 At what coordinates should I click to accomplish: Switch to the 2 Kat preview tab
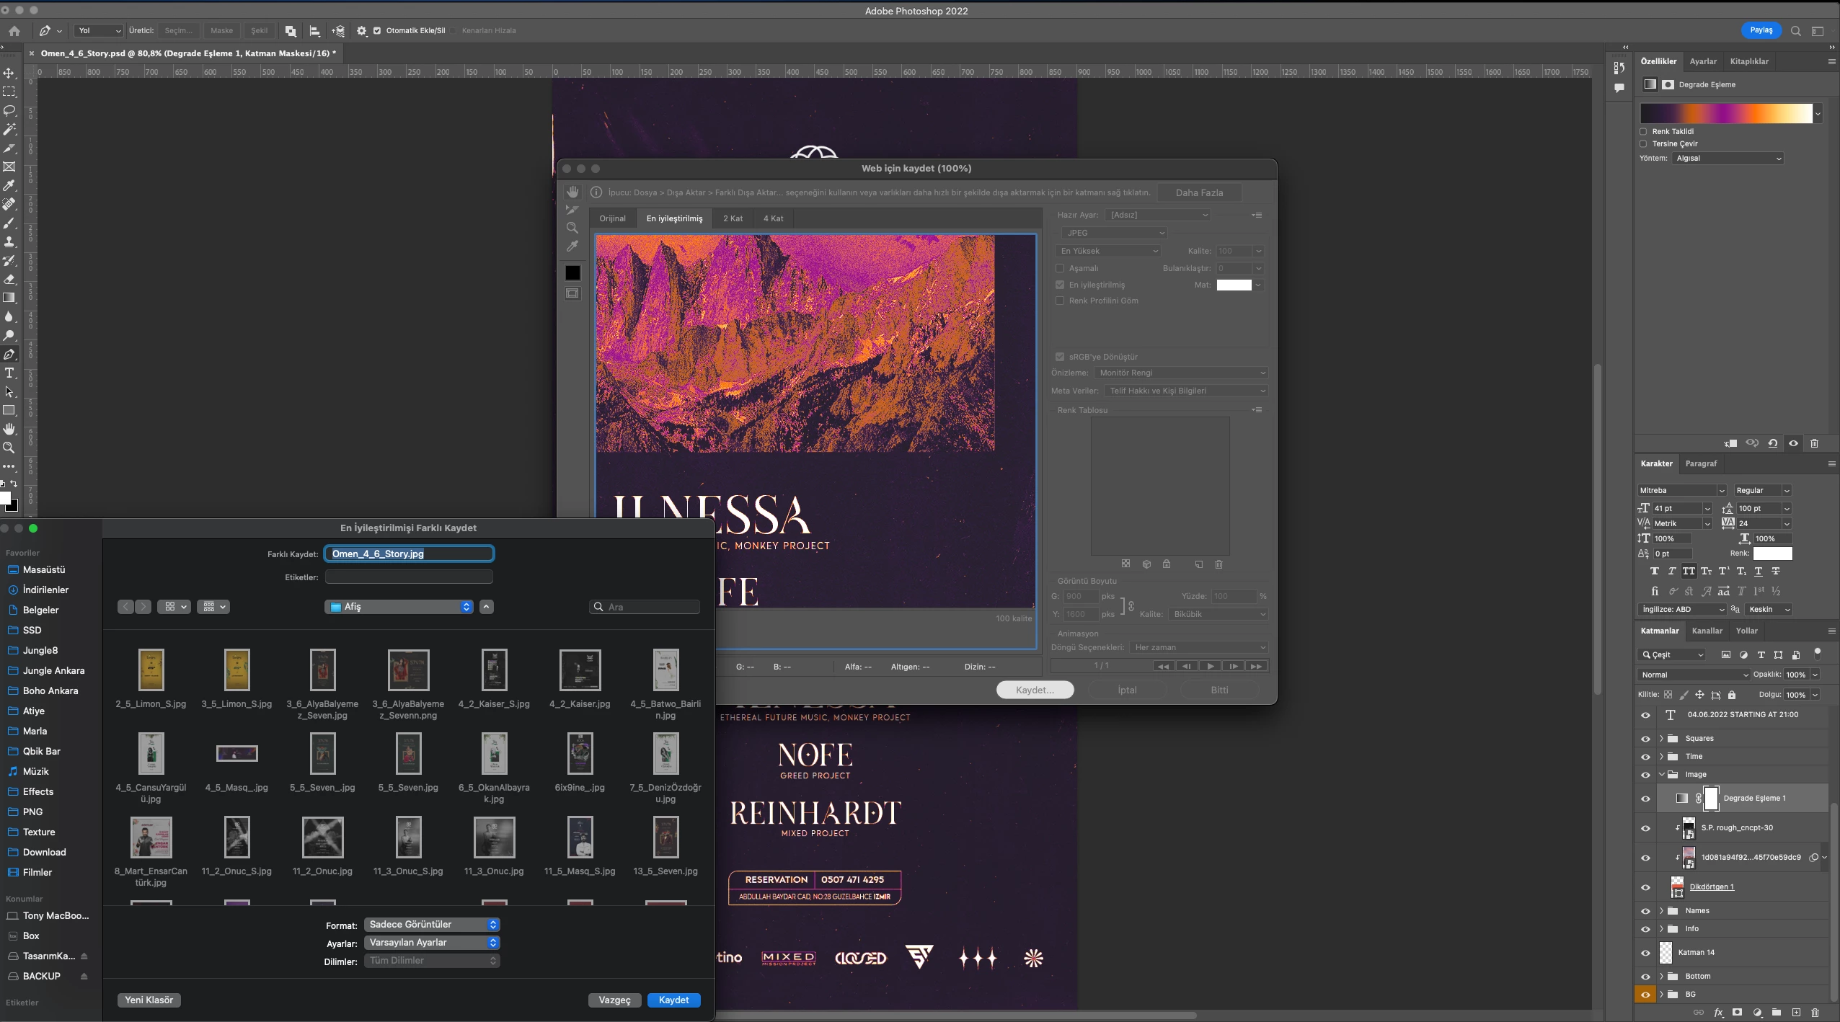point(733,218)
